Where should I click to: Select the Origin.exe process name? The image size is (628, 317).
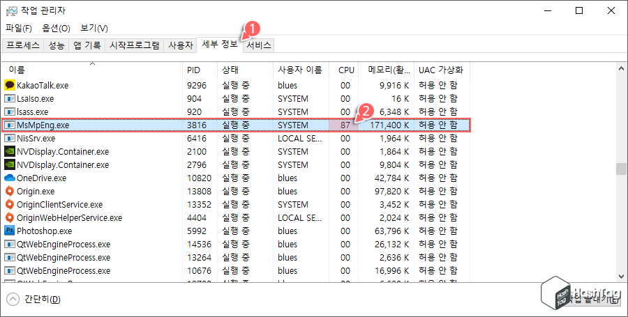coord(36,191)
